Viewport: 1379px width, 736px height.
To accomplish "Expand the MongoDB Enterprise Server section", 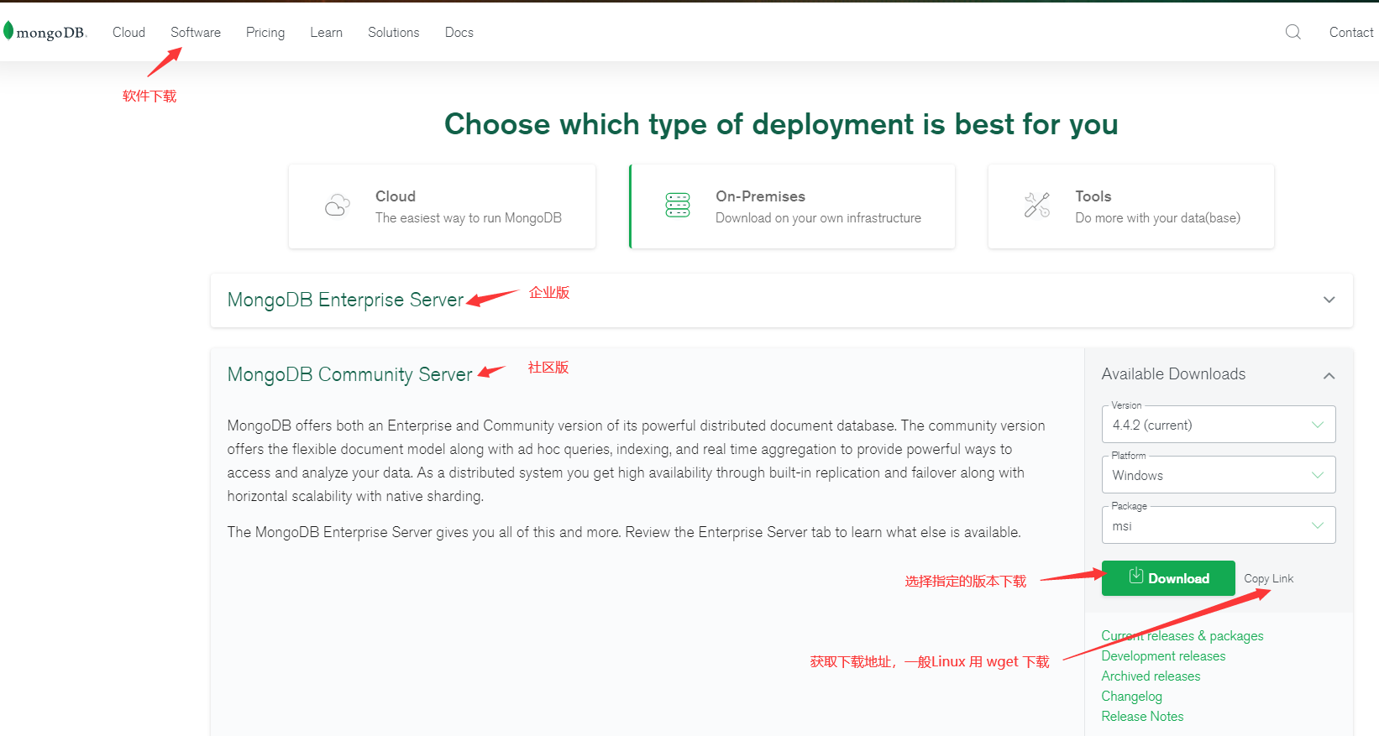I will tap(1329, 300).
